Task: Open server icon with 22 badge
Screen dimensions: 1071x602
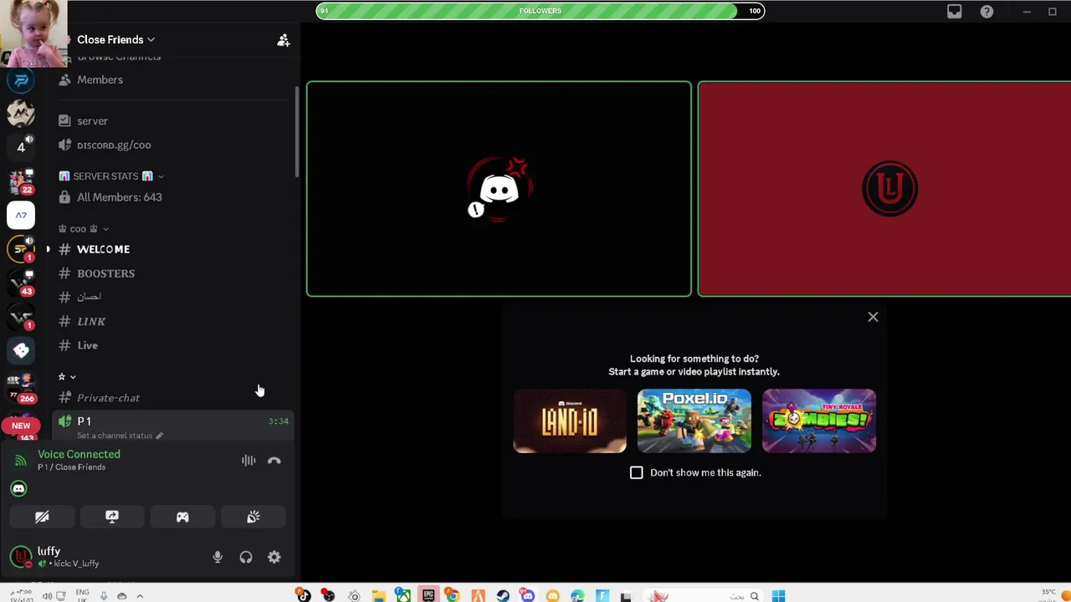Action: [21, 181]
